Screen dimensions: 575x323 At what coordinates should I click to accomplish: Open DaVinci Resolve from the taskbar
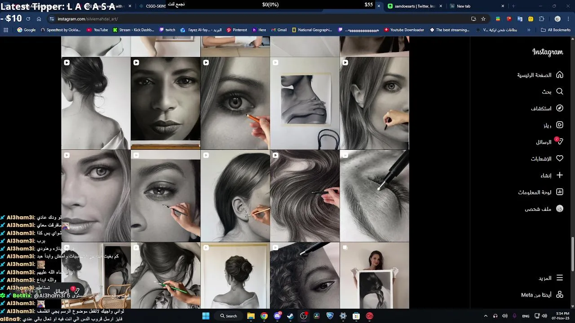coord(317,316)
